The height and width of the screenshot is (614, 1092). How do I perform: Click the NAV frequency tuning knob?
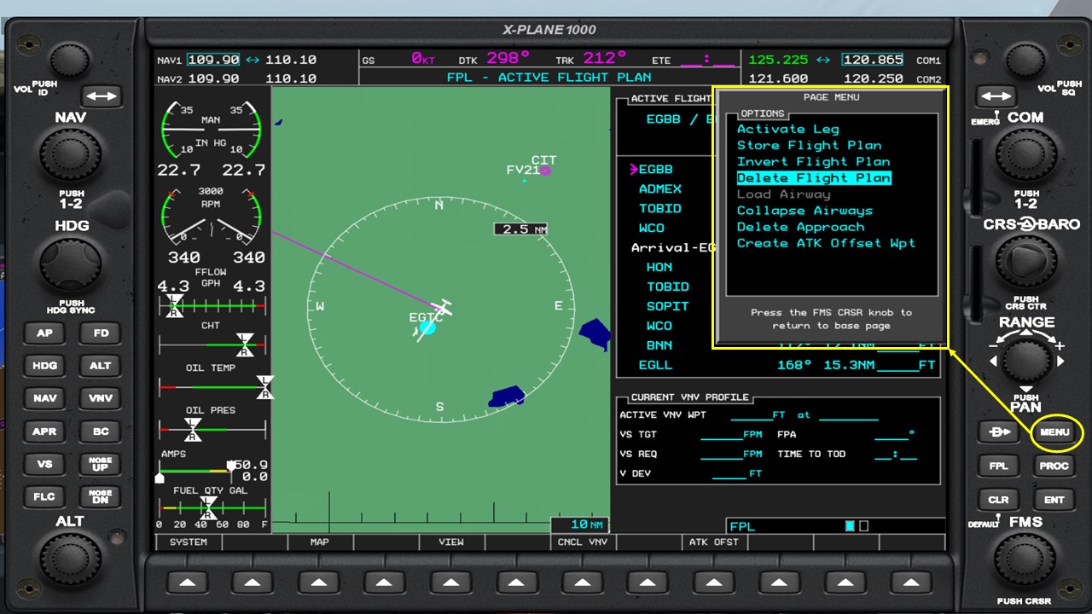click(71, 153)
